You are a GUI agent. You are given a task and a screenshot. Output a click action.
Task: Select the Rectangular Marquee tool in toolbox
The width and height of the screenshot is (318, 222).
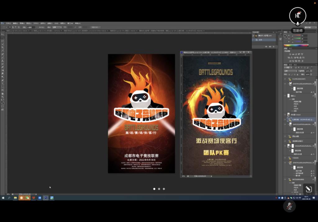[2, 38]
